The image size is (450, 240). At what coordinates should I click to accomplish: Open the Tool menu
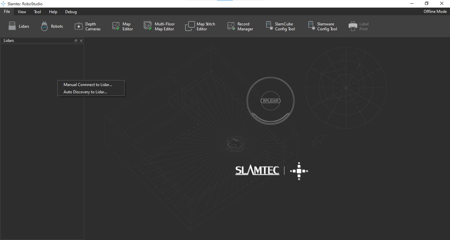click(x=38, y=12)
